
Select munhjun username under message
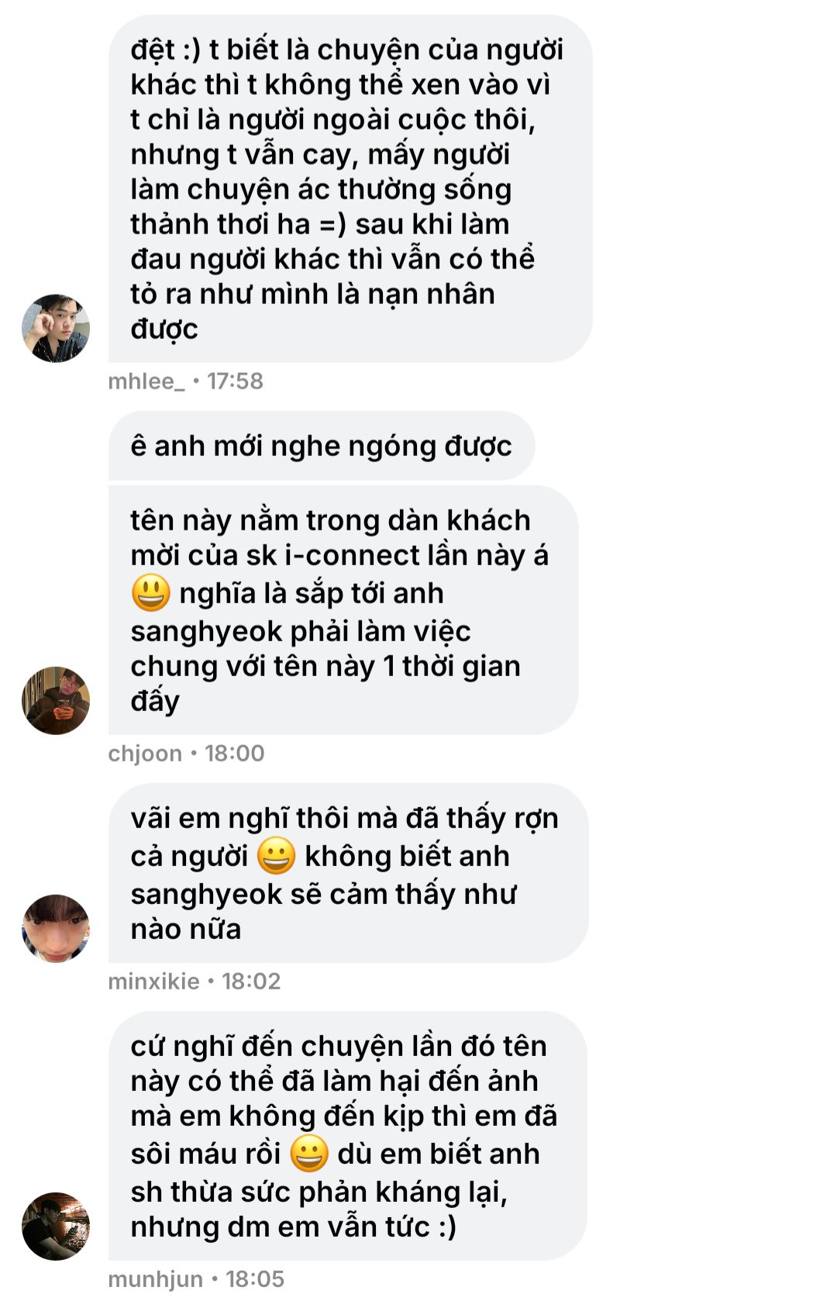tap(155, 1279)
